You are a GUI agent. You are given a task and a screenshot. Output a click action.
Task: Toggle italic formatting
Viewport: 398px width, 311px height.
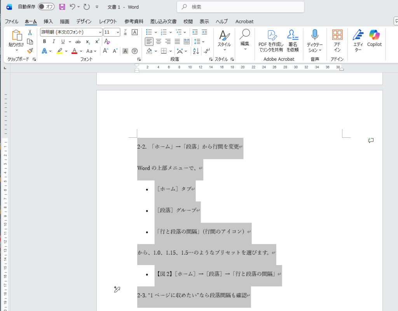coord(54,42)
